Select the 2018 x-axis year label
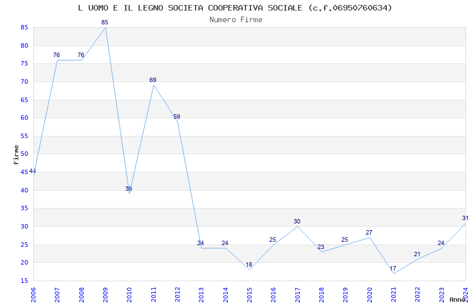Image resolution: width=471 pixels, height=305 pixels. [322, 294]
